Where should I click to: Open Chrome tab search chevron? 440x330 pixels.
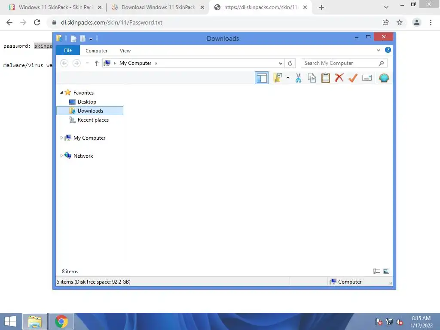pos(386,7)
